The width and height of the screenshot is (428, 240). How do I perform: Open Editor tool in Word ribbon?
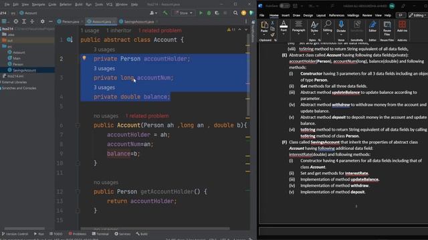click(372, 27)
